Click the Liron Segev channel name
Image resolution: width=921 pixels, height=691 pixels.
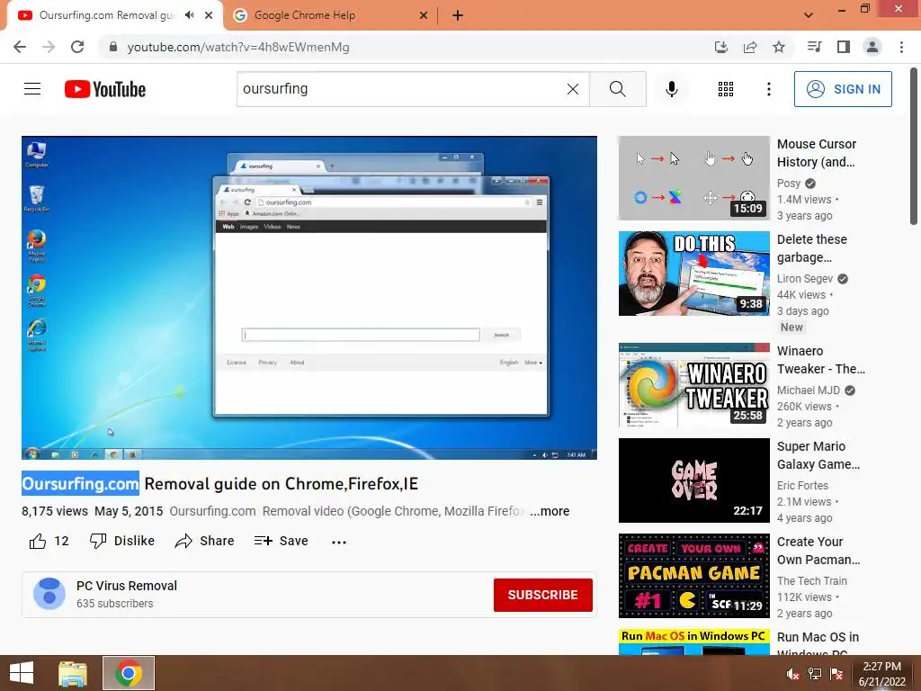805,279
